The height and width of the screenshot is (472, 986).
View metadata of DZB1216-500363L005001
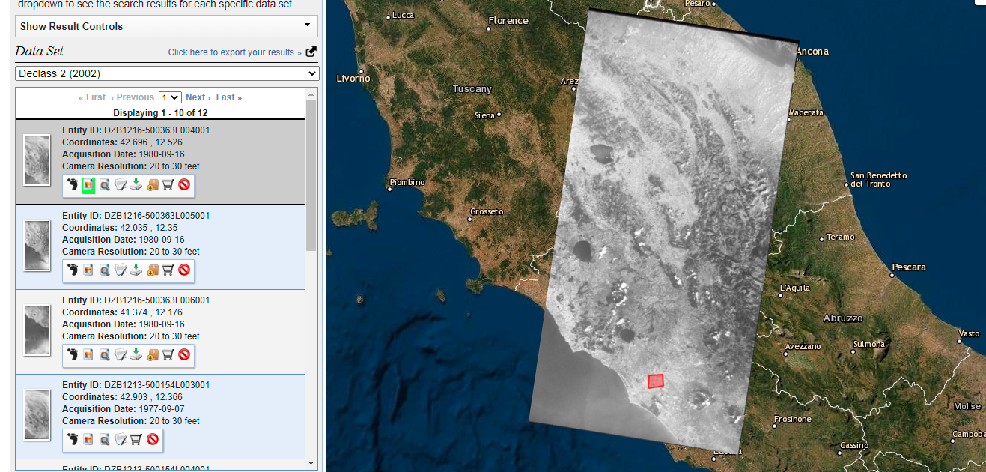(121, 270)
